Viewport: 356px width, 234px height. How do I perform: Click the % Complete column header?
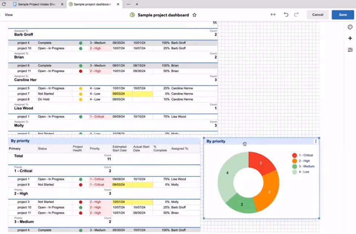pyautogui.click(x=160, y=148)
